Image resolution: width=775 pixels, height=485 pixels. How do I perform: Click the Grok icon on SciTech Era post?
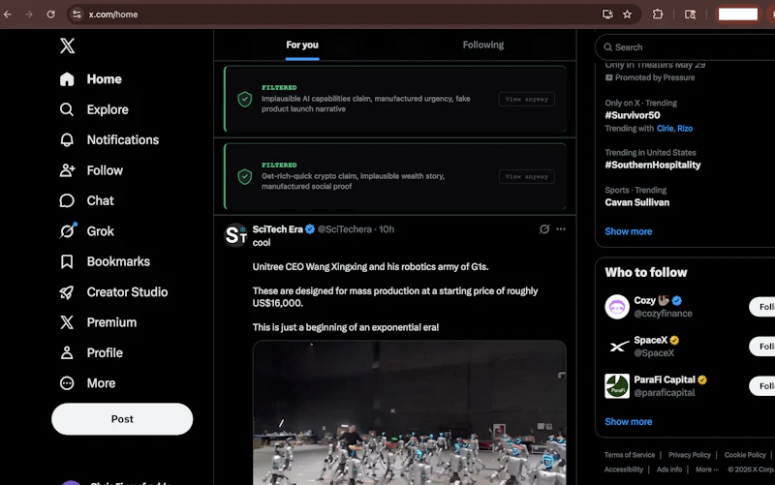544,229
